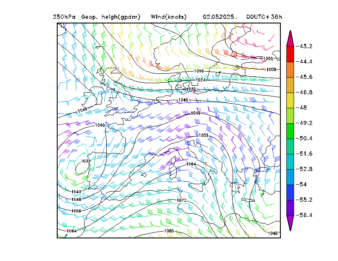338x261 pixels.
Task: Click the -49.2 colorbar value
Action: pyautogui.click(x=305, y=123)
